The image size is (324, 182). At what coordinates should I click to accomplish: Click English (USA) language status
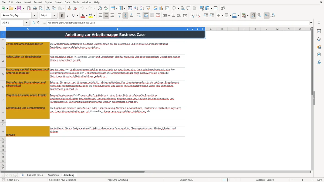coord(187,180)
